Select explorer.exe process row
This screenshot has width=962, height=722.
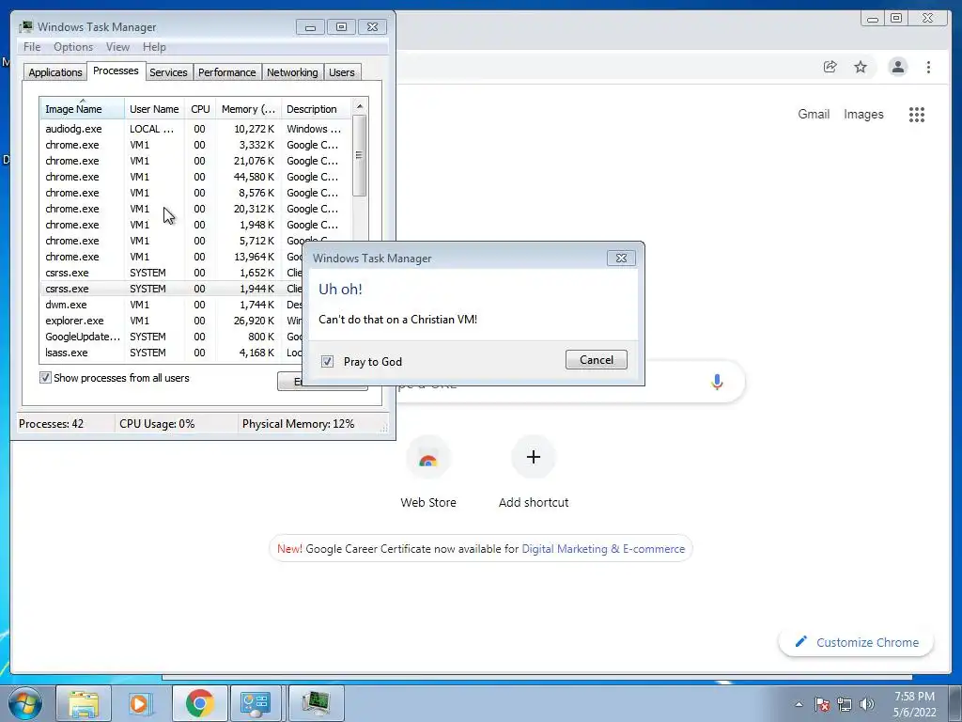[172, 321]
